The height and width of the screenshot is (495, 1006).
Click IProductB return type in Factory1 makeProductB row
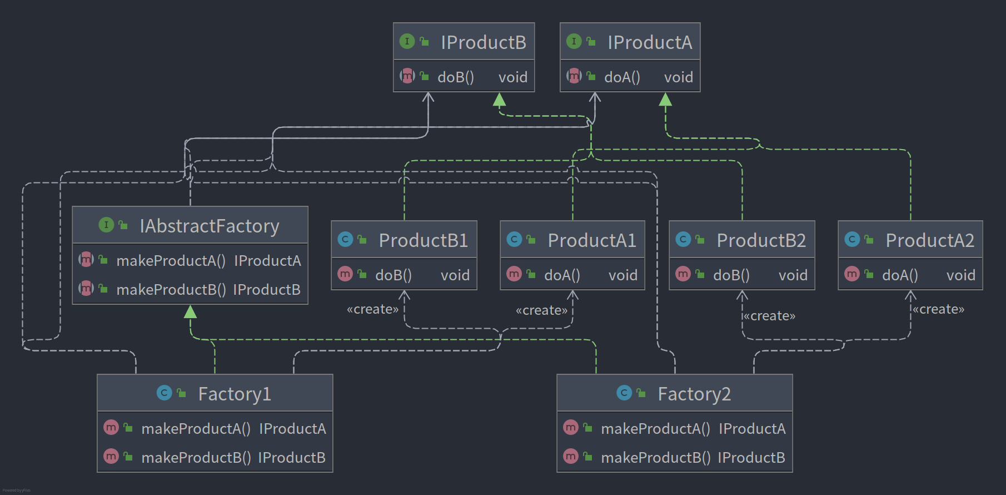point(292,457)
